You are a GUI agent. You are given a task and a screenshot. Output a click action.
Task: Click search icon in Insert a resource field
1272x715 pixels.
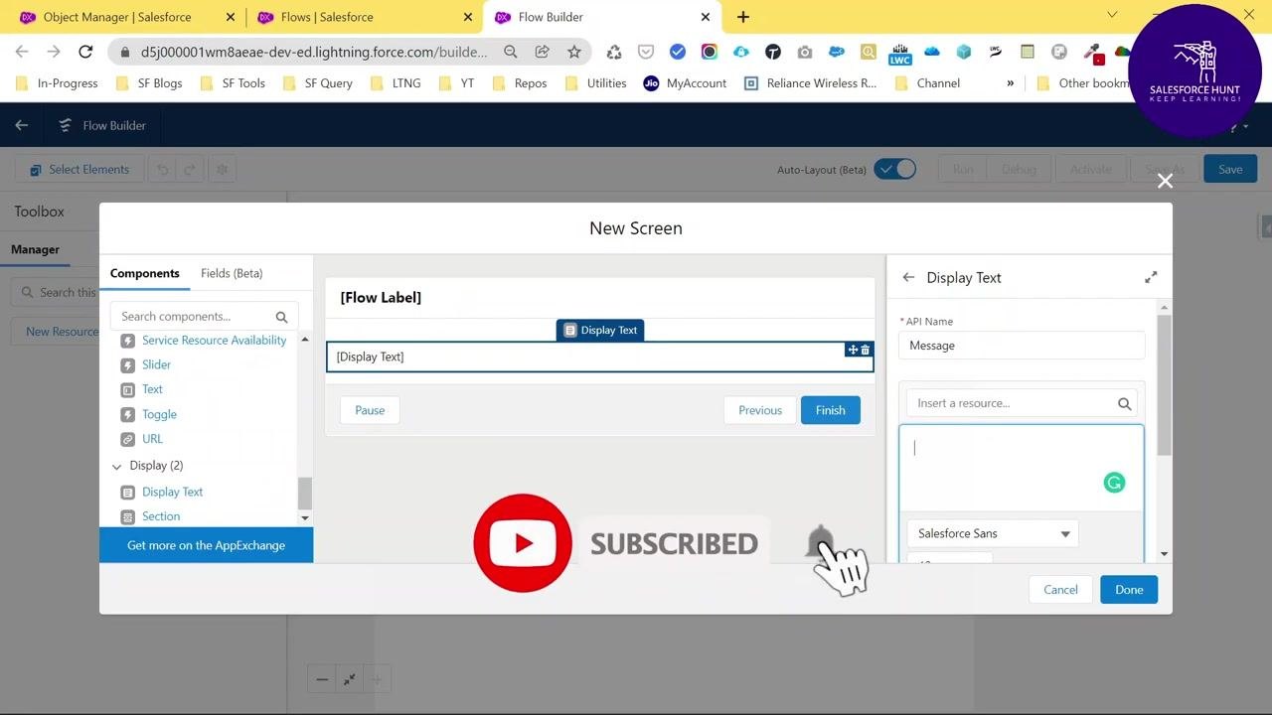[1124, 403]
